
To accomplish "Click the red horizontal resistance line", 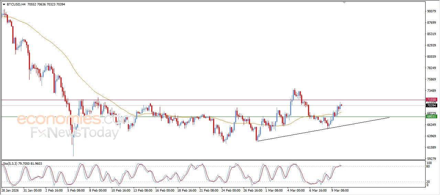I will tap(206, 100).
